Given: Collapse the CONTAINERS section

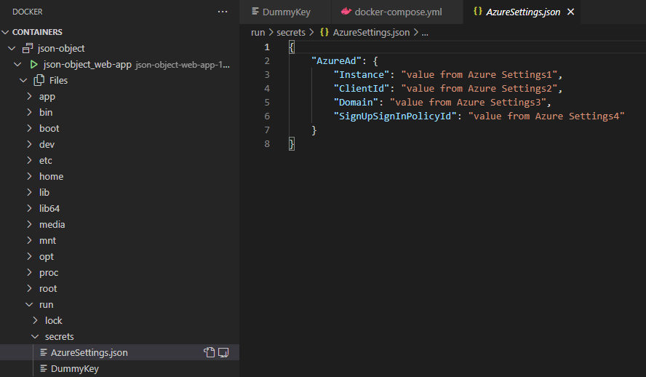Looking at the screenshot, I should tap(5, 32).
